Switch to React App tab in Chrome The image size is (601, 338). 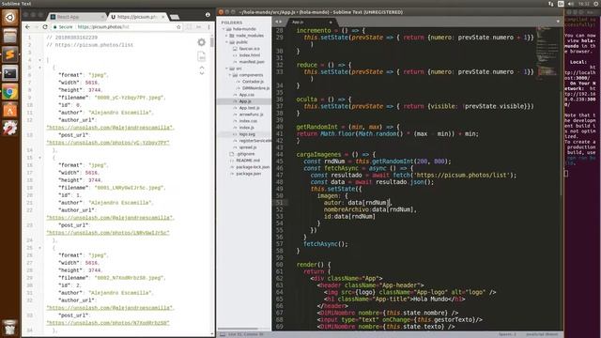coord(77,17)
